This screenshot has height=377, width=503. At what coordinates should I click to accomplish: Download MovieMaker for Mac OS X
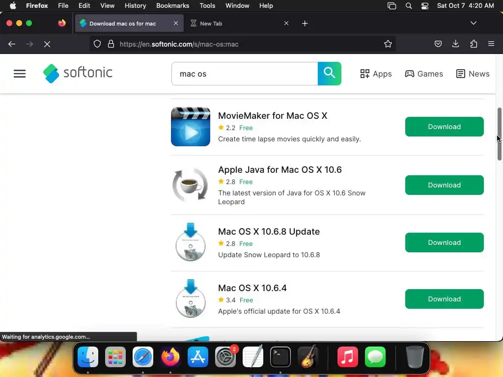coord(444,127)
